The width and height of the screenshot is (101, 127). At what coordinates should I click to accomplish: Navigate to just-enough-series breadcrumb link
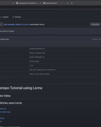click(x=12, y=24)
